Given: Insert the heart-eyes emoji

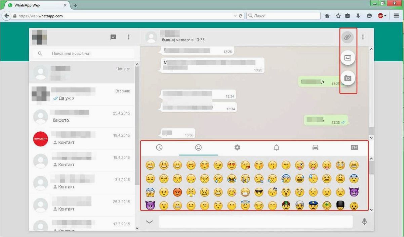Looking at the screenshot, I should pyautogui.click(x=232, y=165).
